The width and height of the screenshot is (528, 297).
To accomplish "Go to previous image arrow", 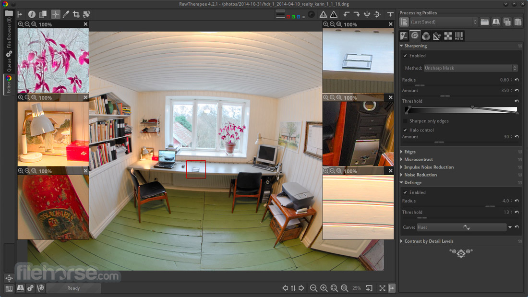I will (285, 288).
